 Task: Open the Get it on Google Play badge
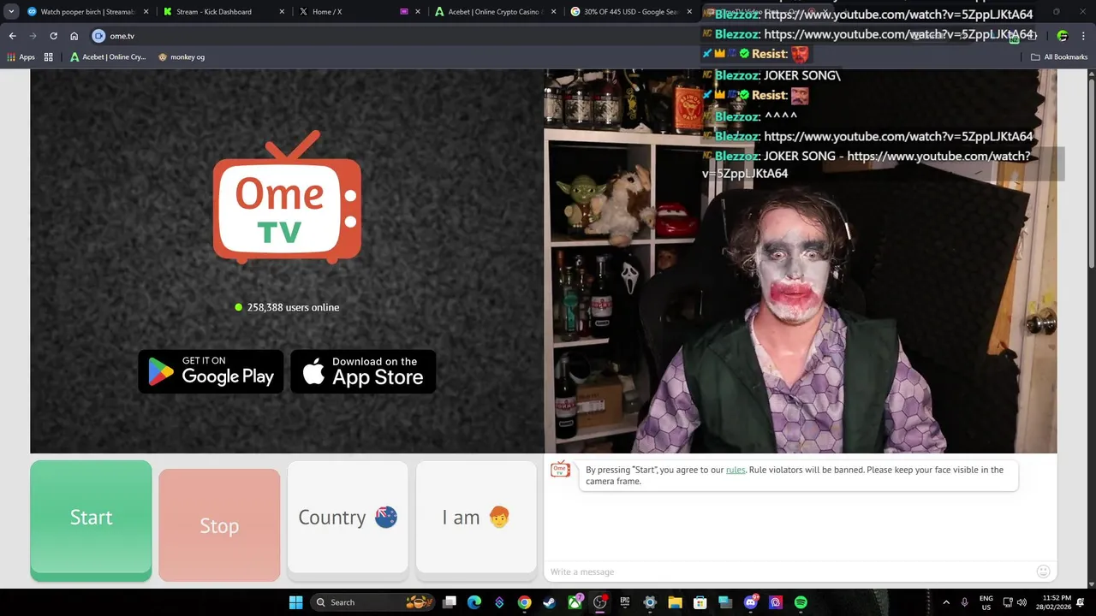point(211,371)
